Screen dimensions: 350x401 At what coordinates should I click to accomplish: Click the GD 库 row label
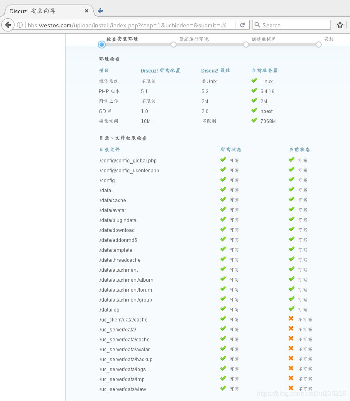point(105,111)
